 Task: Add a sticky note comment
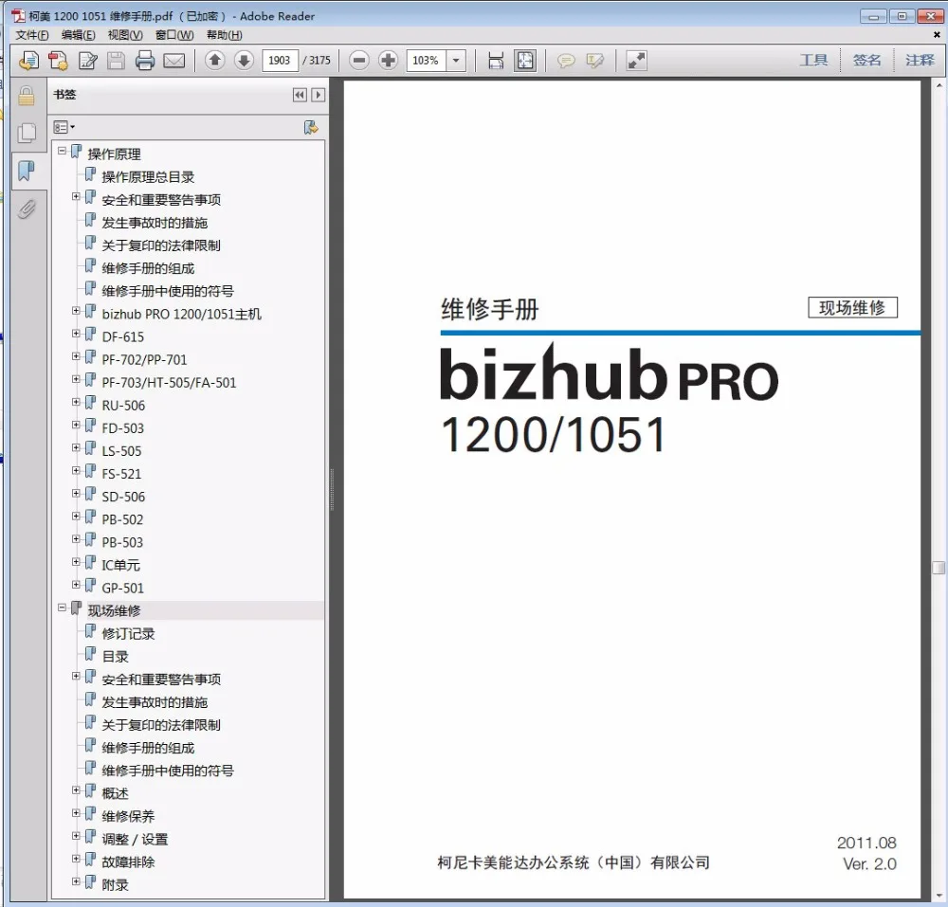click(566, 61)
